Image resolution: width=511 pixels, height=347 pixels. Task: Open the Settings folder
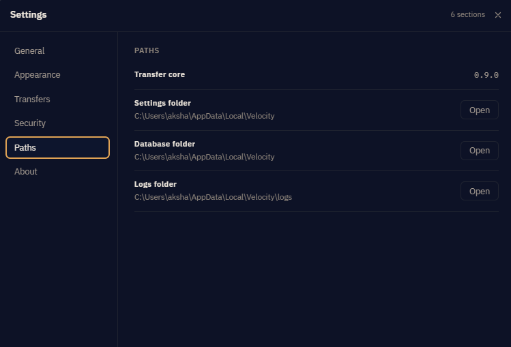(x=480, y=110)
